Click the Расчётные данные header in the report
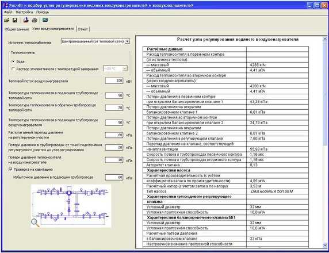Screen dimensions: 329x253 click(x=164, y=49)
